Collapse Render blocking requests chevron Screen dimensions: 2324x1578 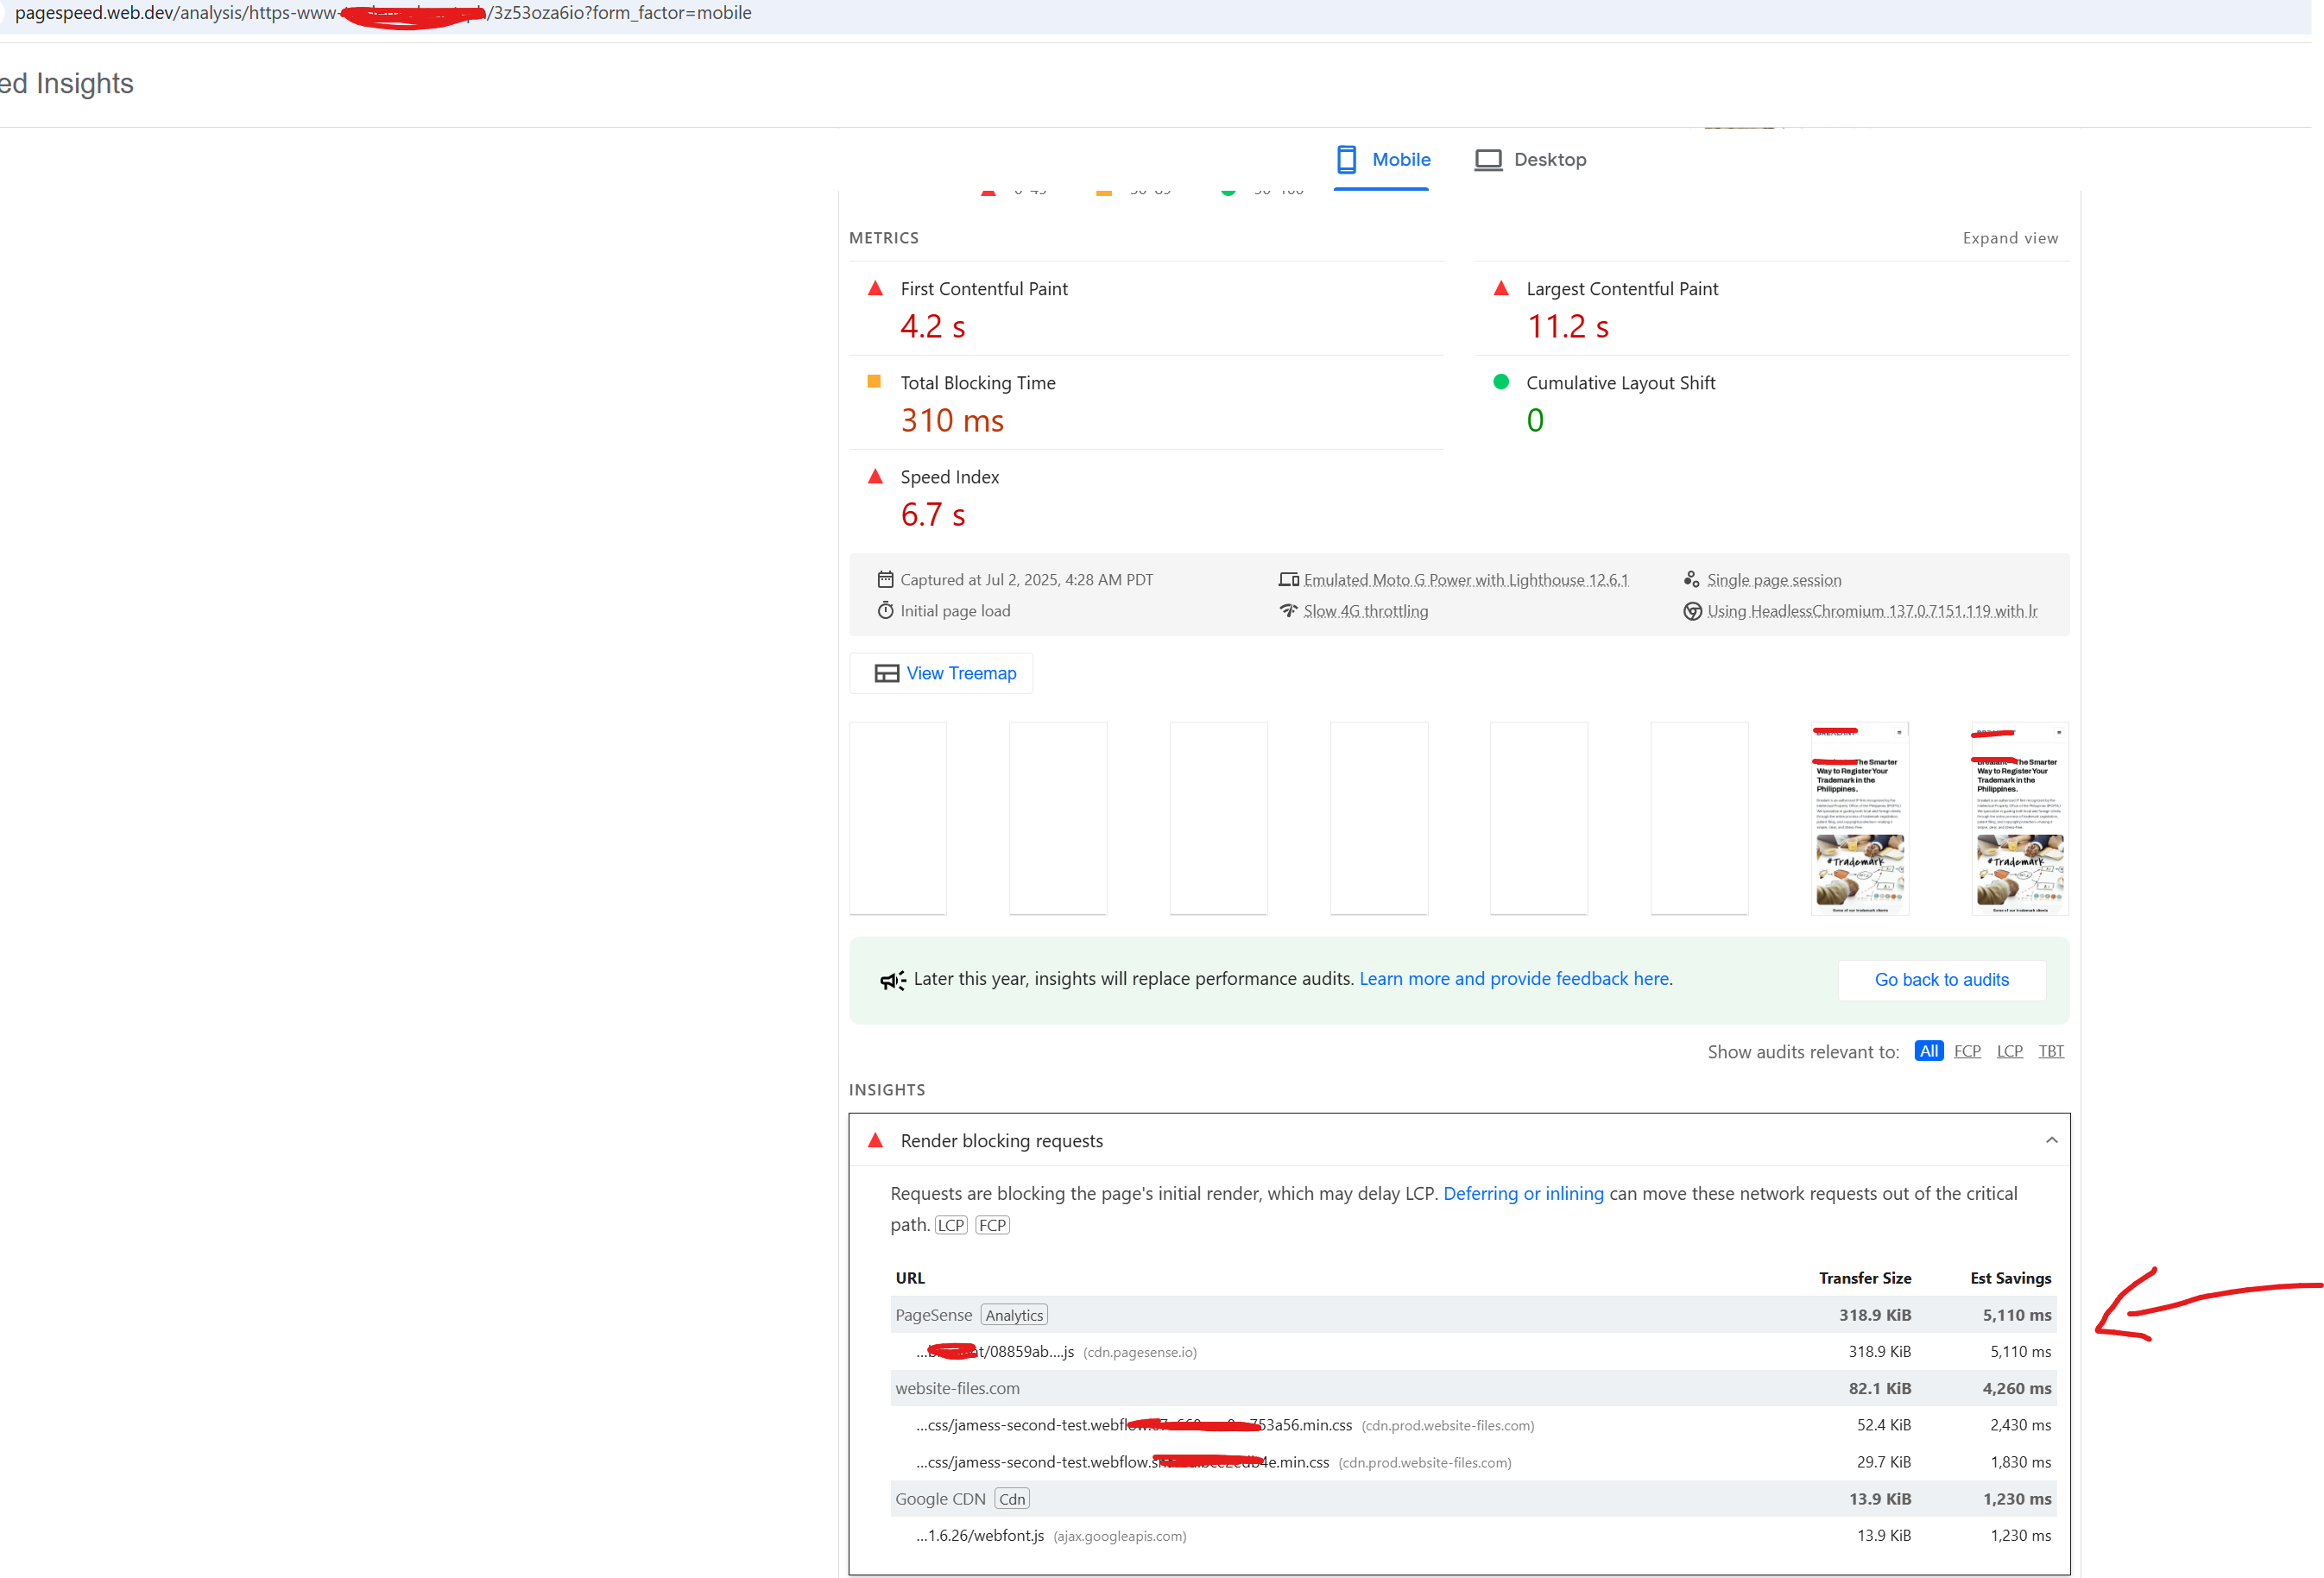(x=2050, y=1140)
